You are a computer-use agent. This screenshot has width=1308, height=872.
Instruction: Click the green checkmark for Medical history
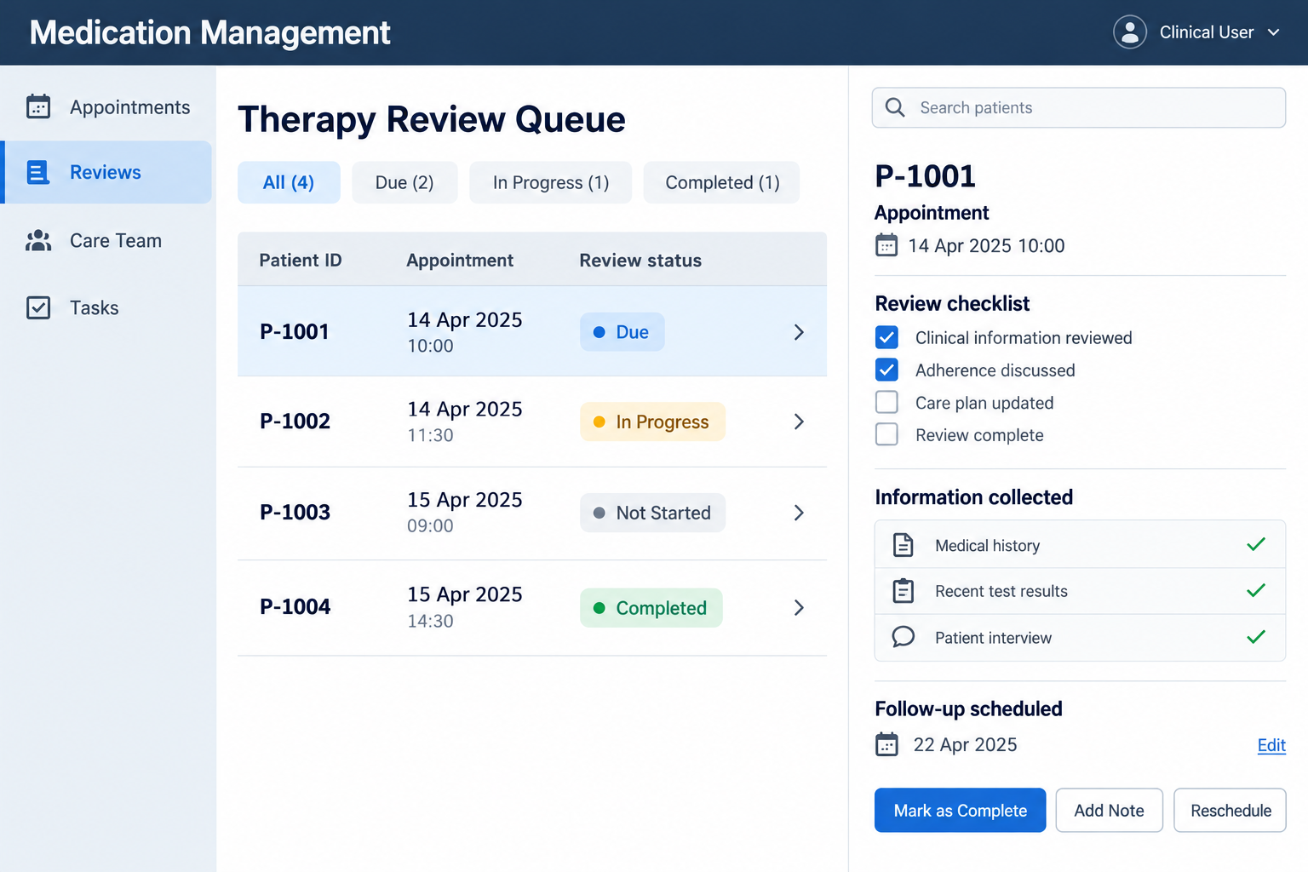[x=1256, y=544]
